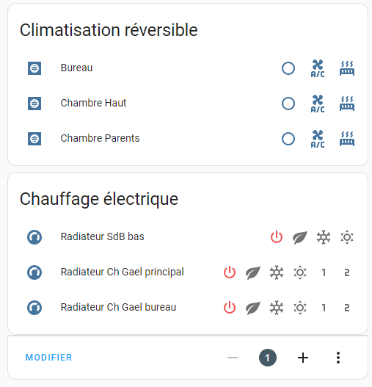Power off Radiateur Ch Gael bureau

coord(230,308)
